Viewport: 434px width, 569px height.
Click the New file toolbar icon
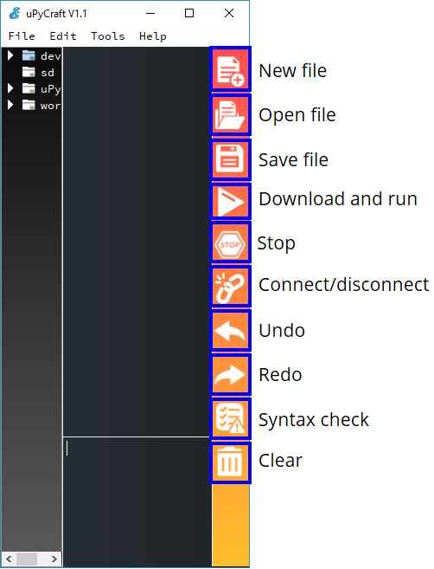[230, 69]
